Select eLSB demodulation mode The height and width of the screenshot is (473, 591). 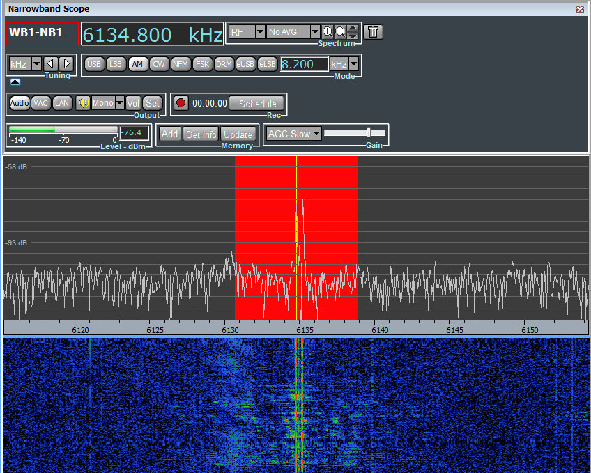pos(267,64)
